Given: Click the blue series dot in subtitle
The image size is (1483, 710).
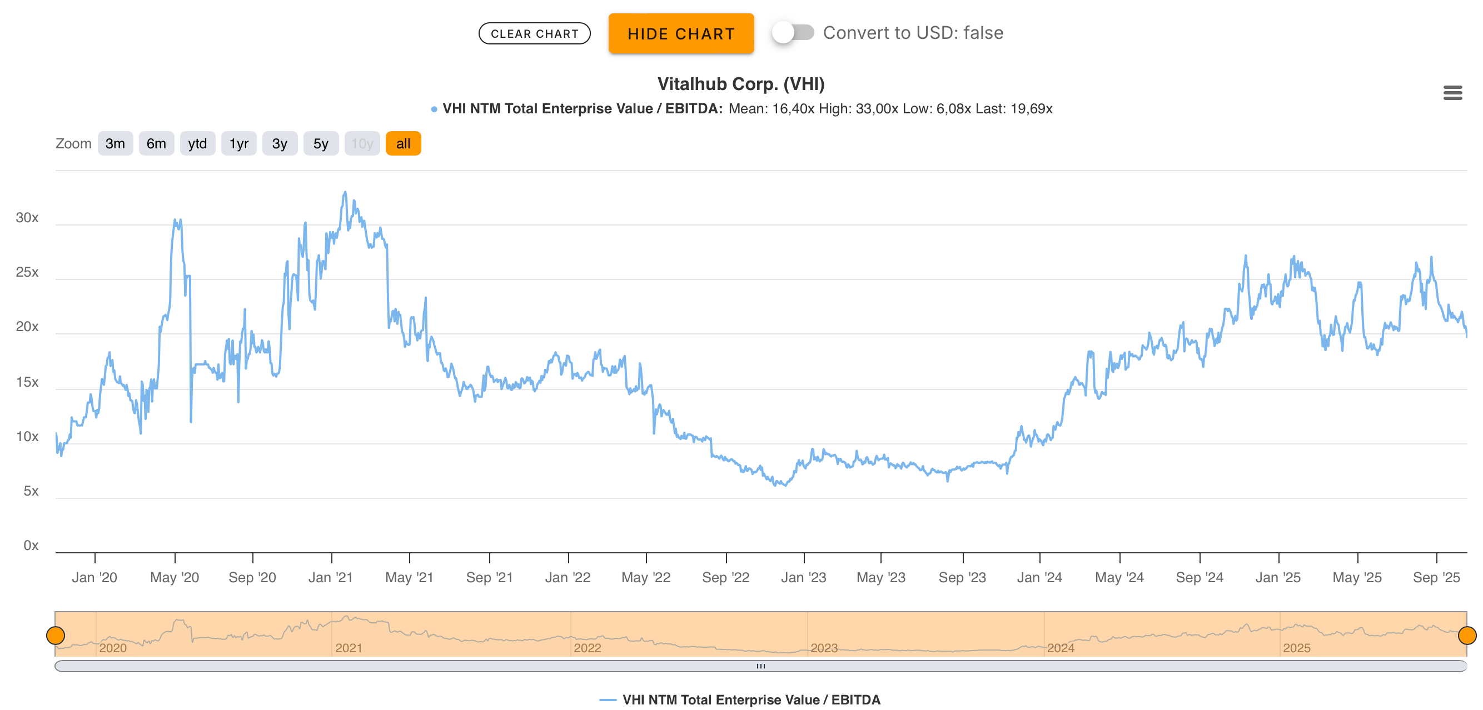Looking at the screenshot, I should [434, 109].
